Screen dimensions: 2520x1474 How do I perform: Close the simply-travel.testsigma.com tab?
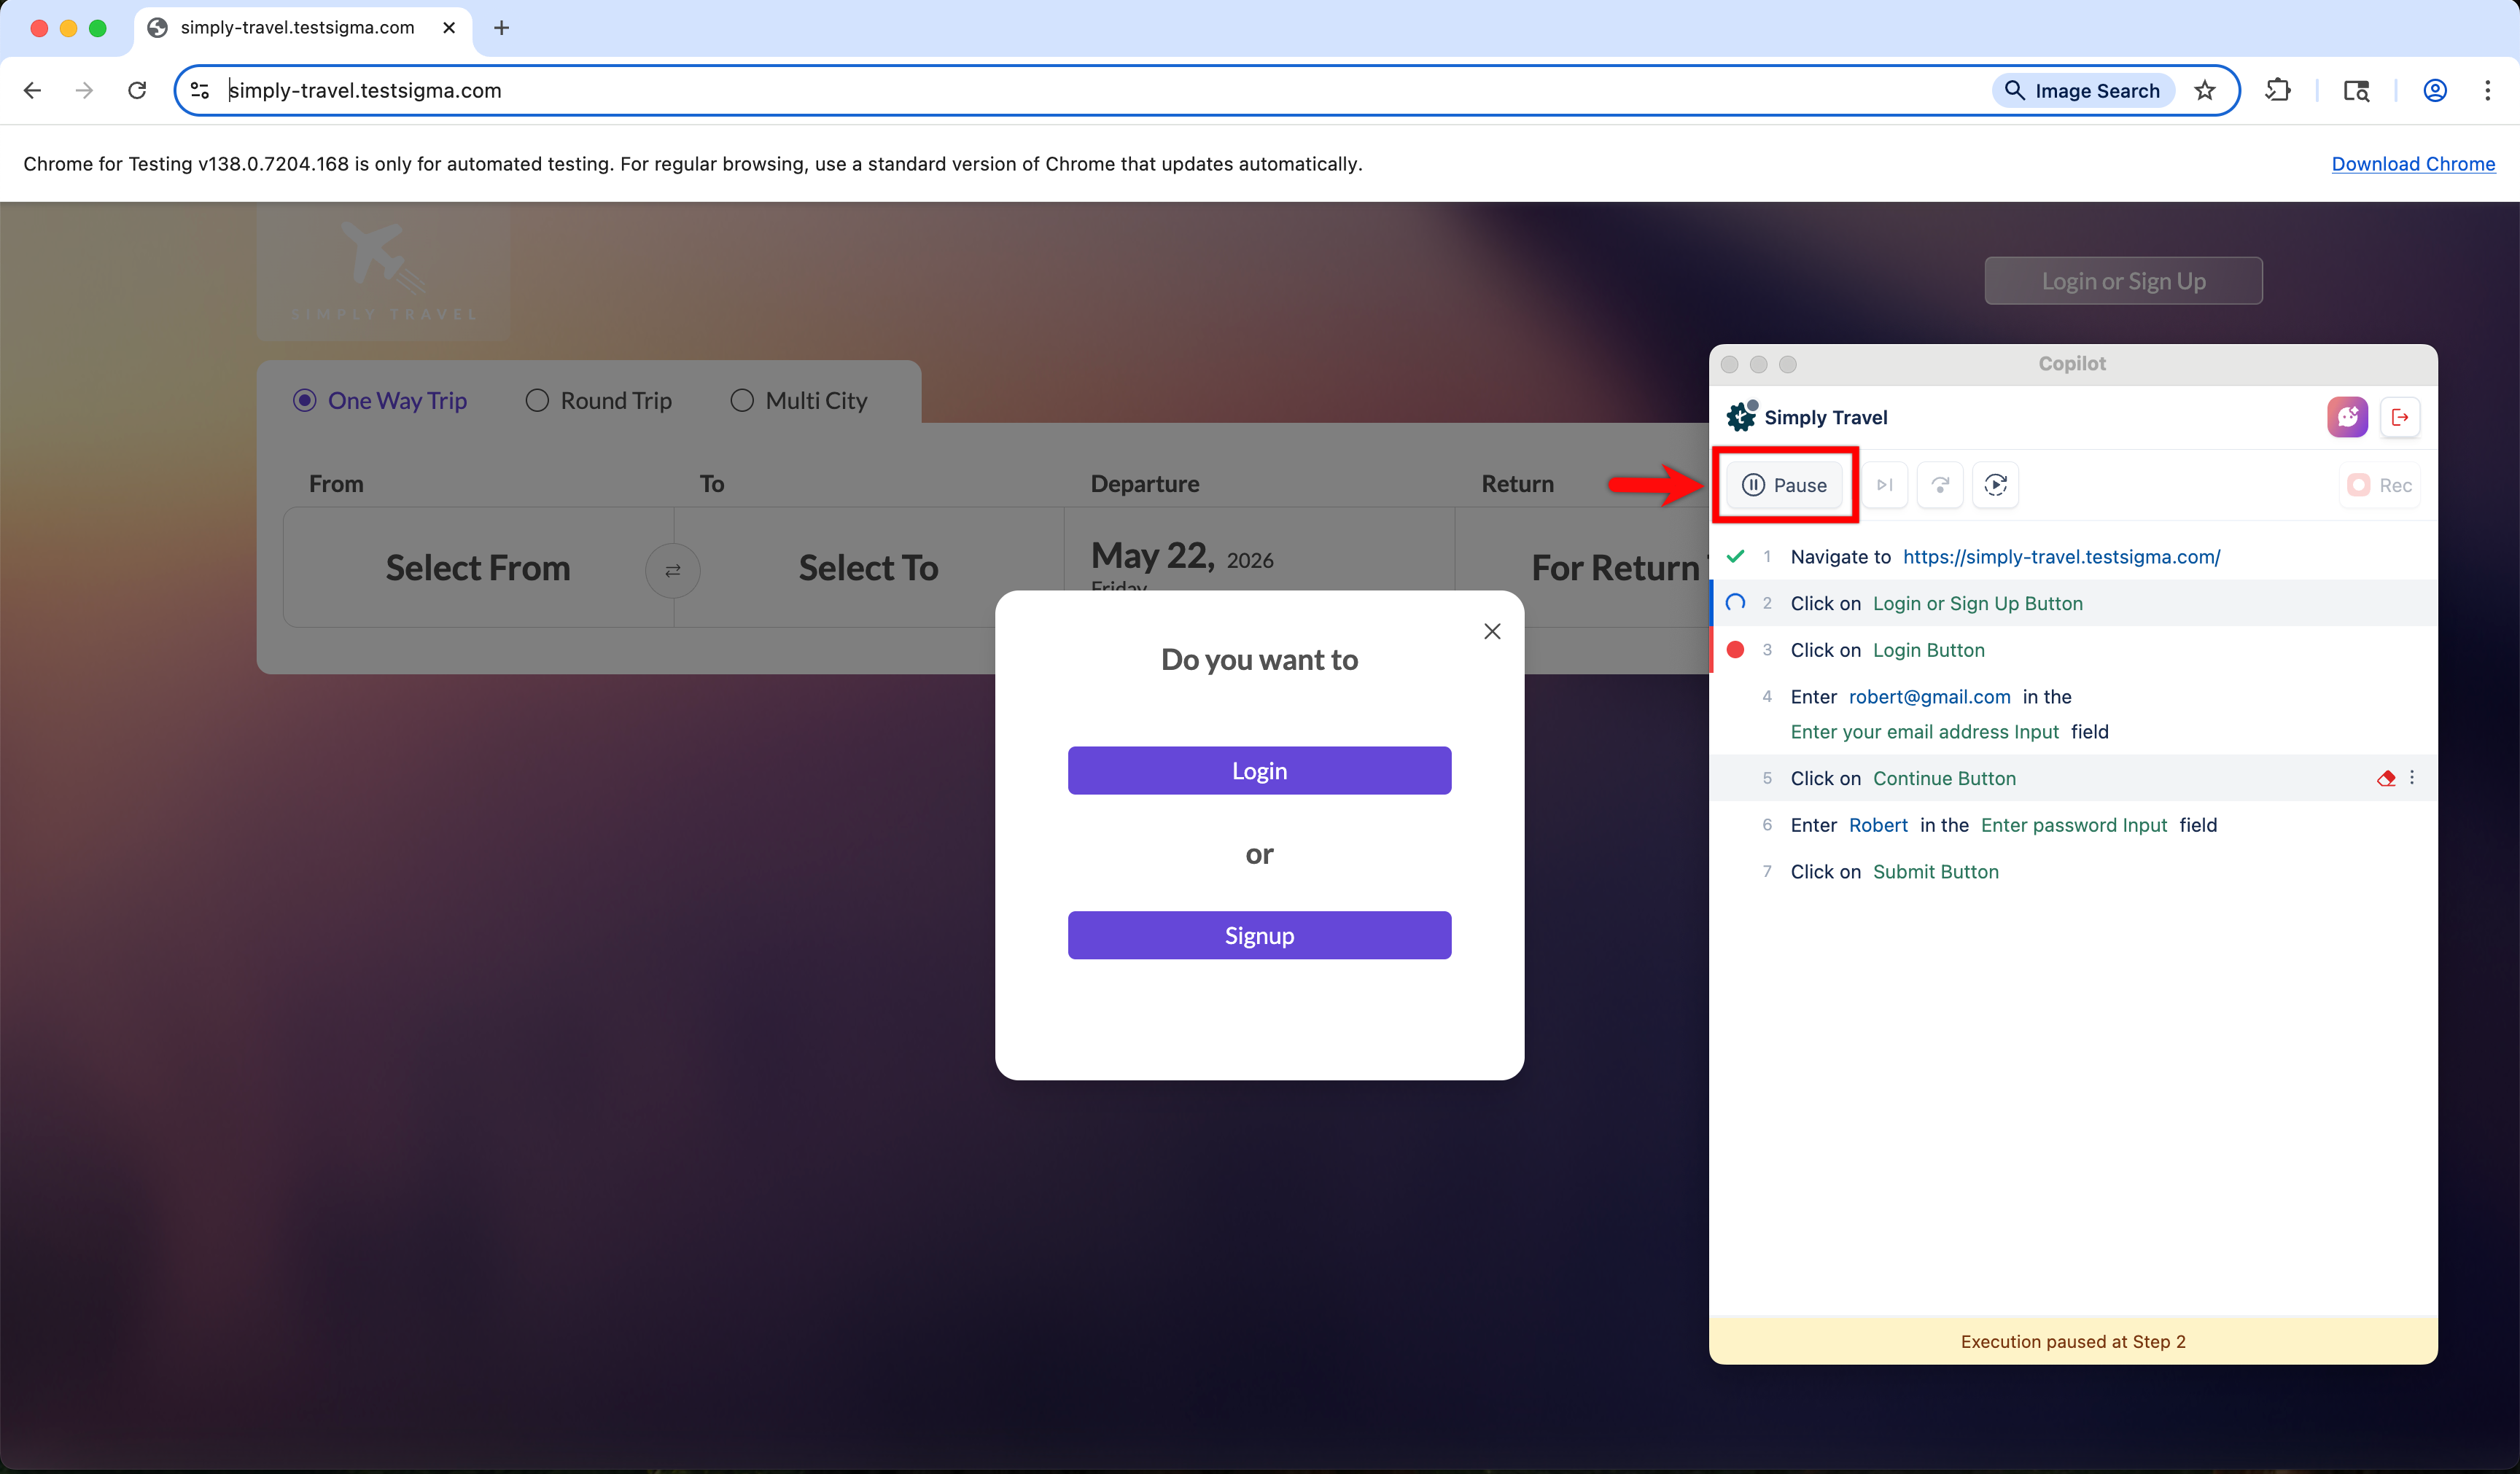[x=449, y=28]
